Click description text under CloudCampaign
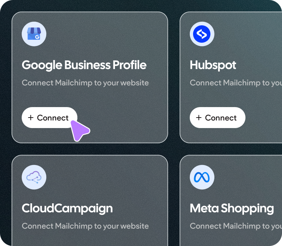Screen dimensions: 282x246 [85, 226]
